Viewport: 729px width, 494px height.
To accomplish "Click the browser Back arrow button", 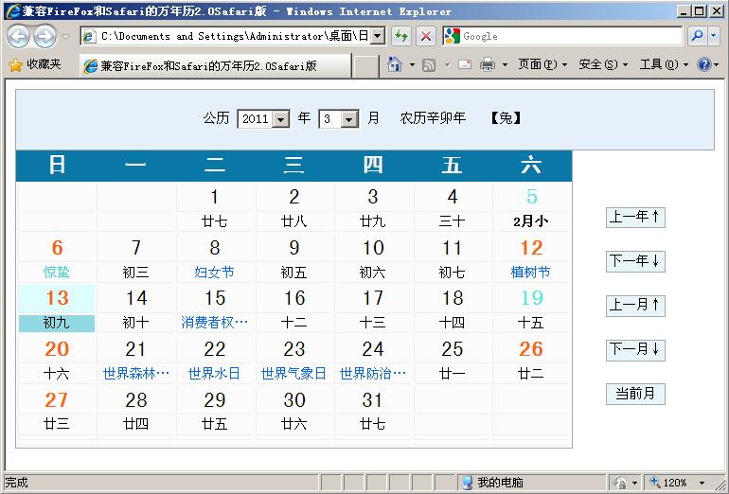I will tap(18, 37).
